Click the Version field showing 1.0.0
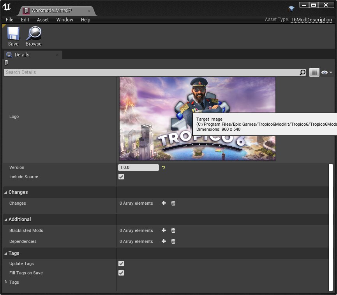Image resolution: width=337 pixels, height=295 pixels. click(x=138, y=167)
